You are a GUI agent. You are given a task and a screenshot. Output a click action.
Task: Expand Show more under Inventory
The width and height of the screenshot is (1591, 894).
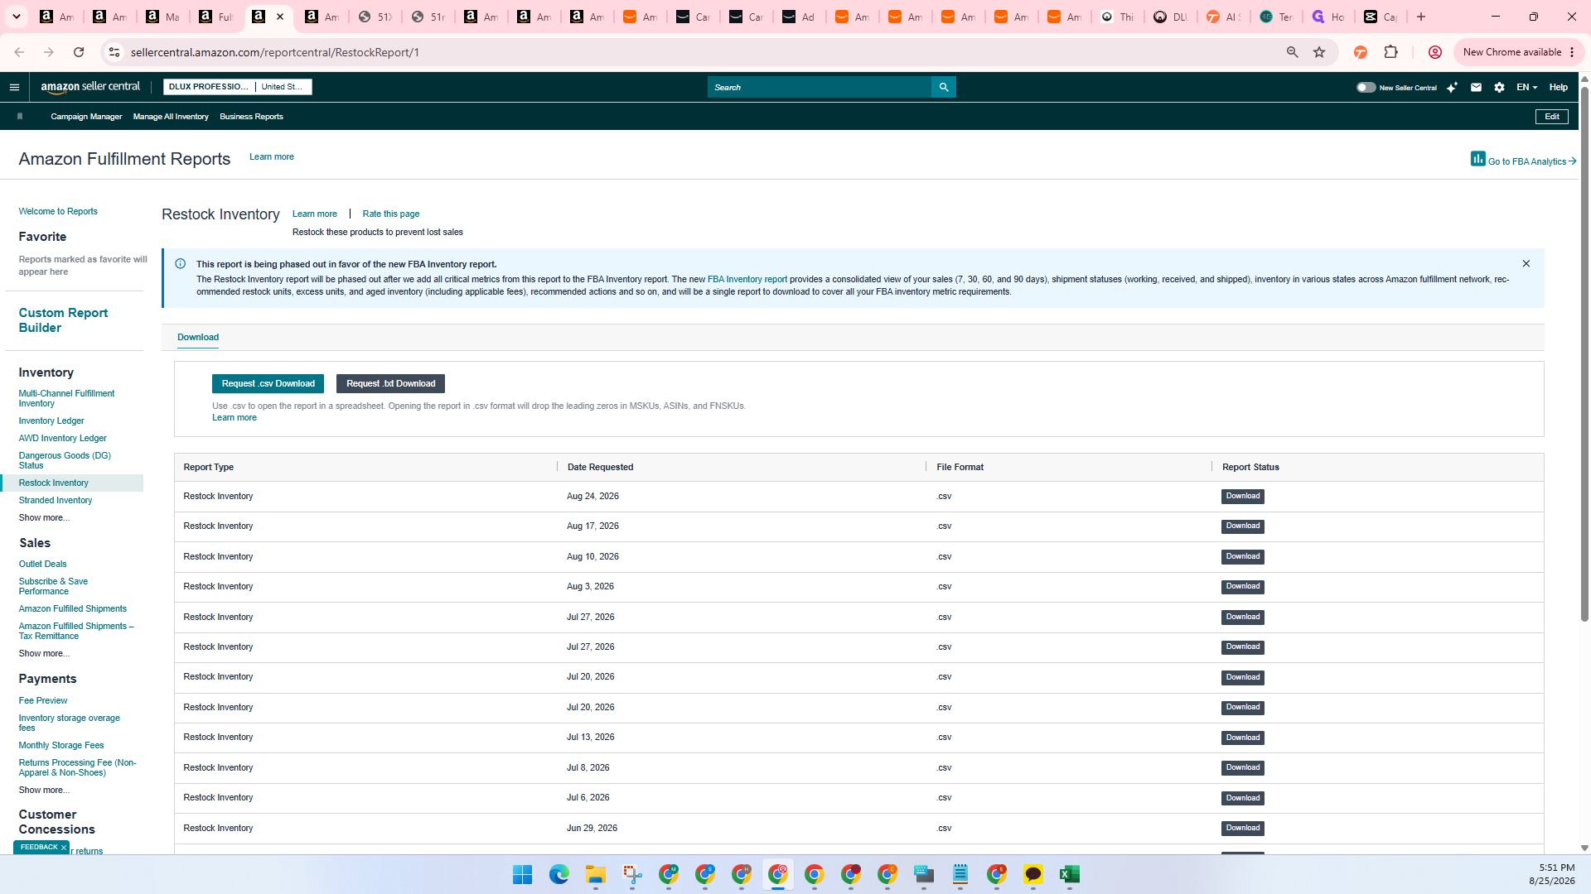(x=44, y=517)
